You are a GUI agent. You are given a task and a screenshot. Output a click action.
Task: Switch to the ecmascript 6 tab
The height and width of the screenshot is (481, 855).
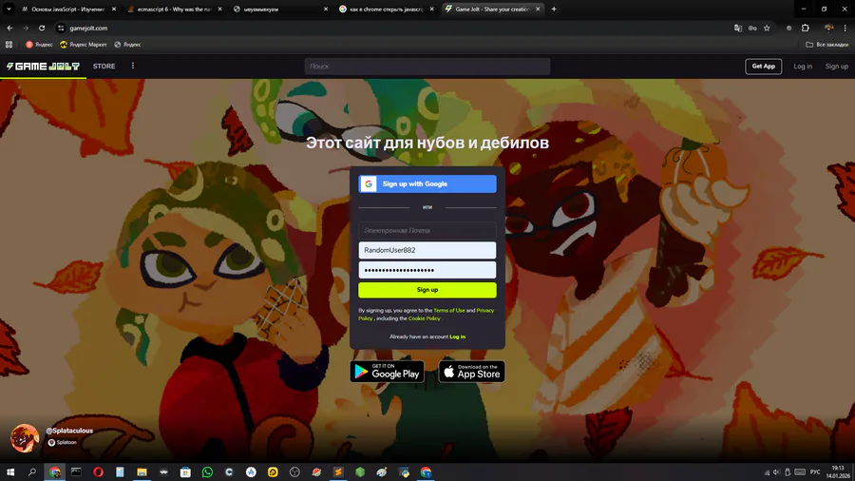(x=175, y=9)
